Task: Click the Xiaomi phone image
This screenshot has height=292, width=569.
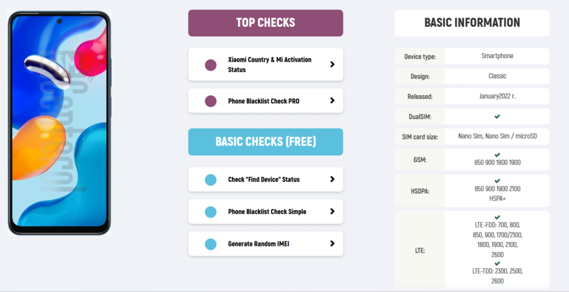Action: pos(59,123)
